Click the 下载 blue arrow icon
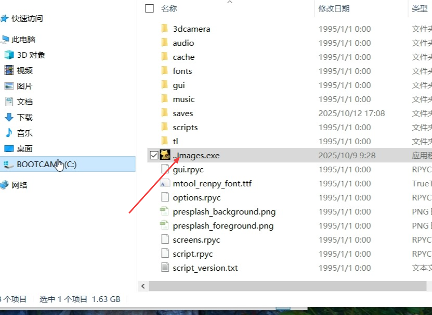This screenshot has width=432, height=315. (x=9, y=117)
